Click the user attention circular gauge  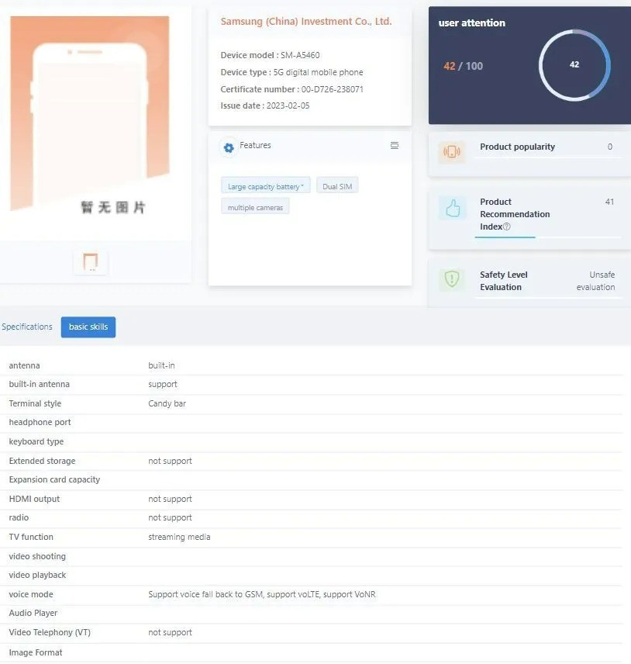[574, 65]
